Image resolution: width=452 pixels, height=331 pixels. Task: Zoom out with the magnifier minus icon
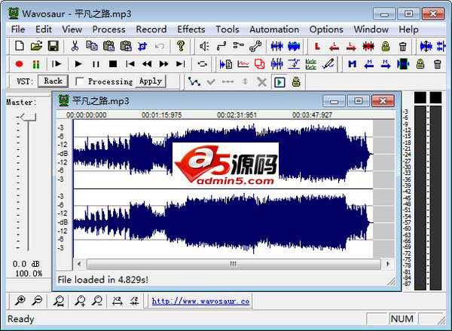(37, 301)
